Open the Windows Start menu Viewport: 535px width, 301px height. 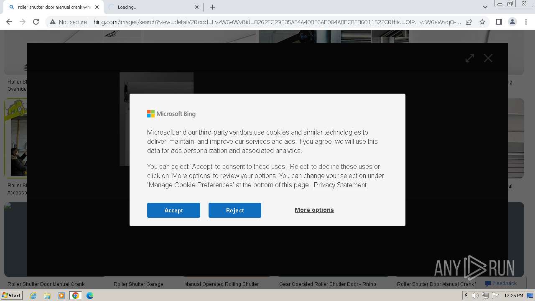click(11, 296)
